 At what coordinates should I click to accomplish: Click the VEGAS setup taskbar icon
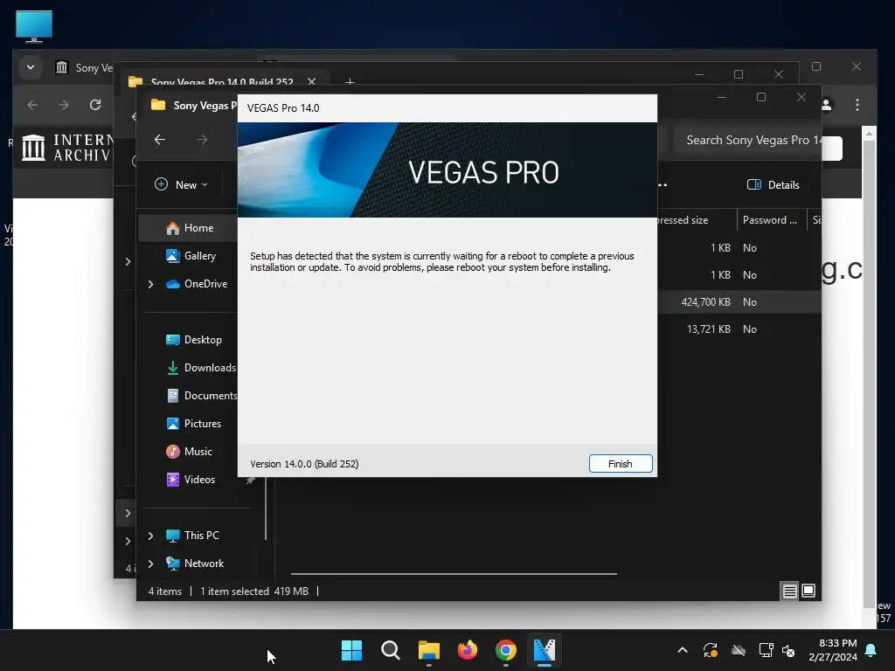545,650
